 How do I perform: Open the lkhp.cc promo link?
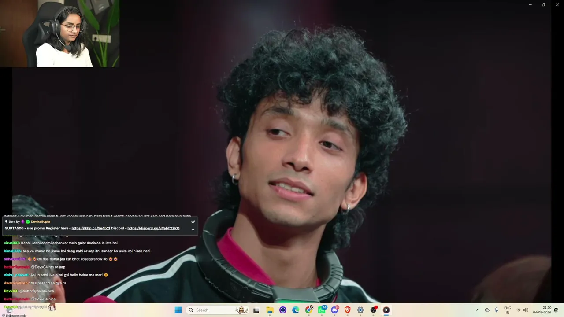coord(91,228)
